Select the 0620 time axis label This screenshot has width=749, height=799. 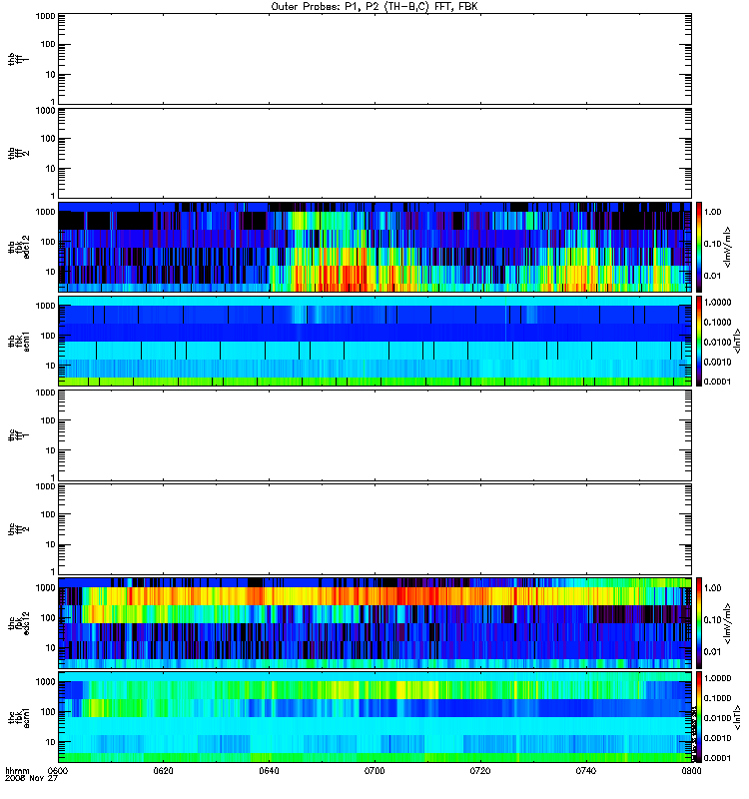pos(163,770)
